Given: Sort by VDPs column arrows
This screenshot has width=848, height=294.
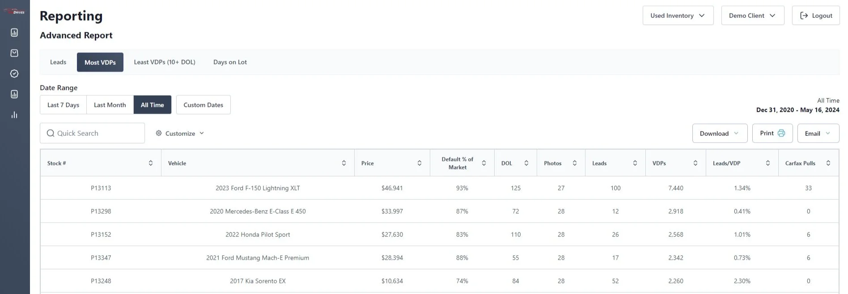Looking at the screenshot, I should click(695, 163).
